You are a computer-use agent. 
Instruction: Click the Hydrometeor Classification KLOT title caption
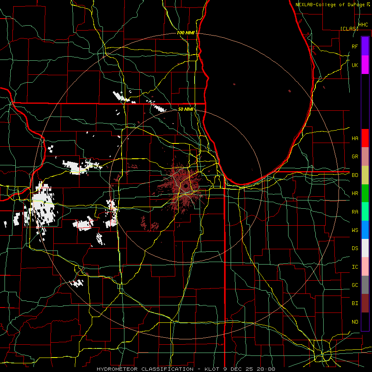pos(186,369)
